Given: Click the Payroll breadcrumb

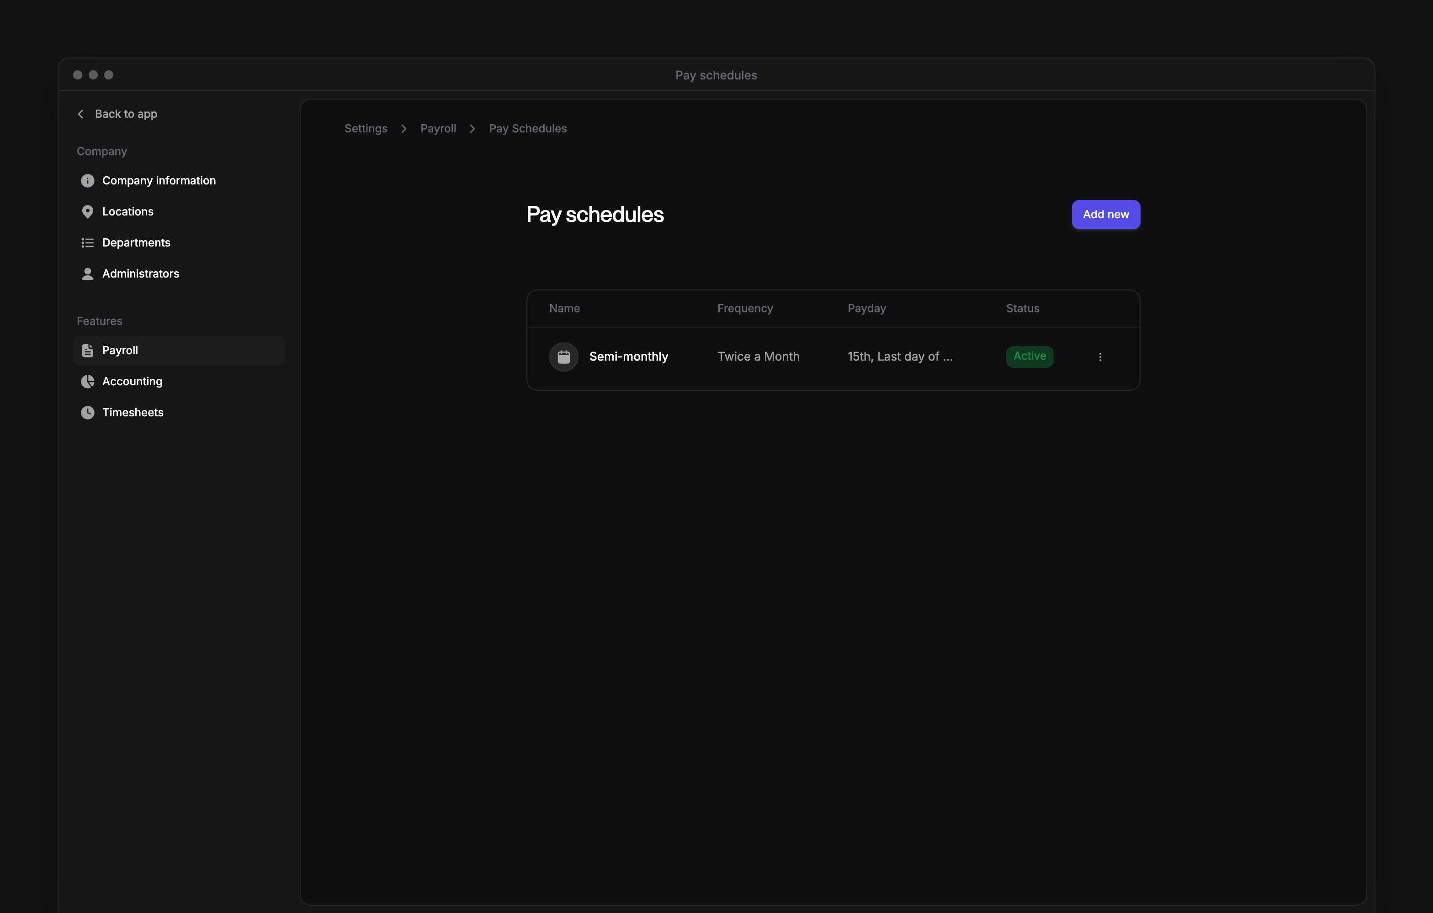Looking at the screenshot, I should pos(439,128).
